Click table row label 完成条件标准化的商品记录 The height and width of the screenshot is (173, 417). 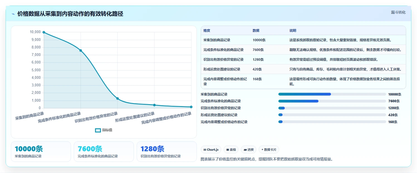coord(224,50)
